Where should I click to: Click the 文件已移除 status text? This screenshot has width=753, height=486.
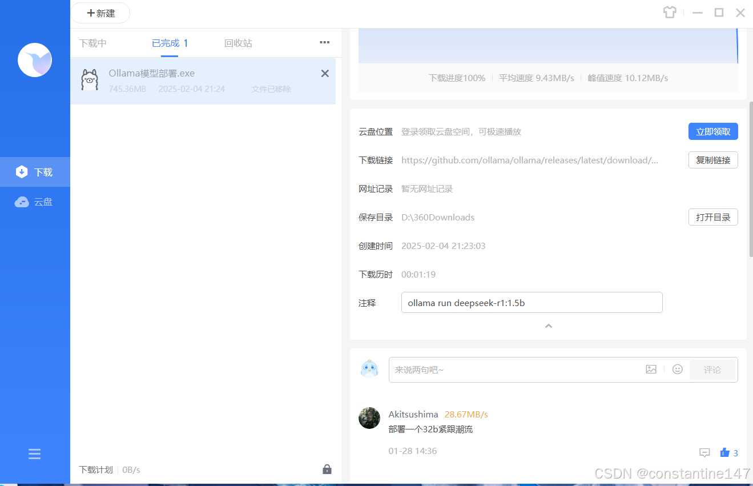tap(271, 89)
